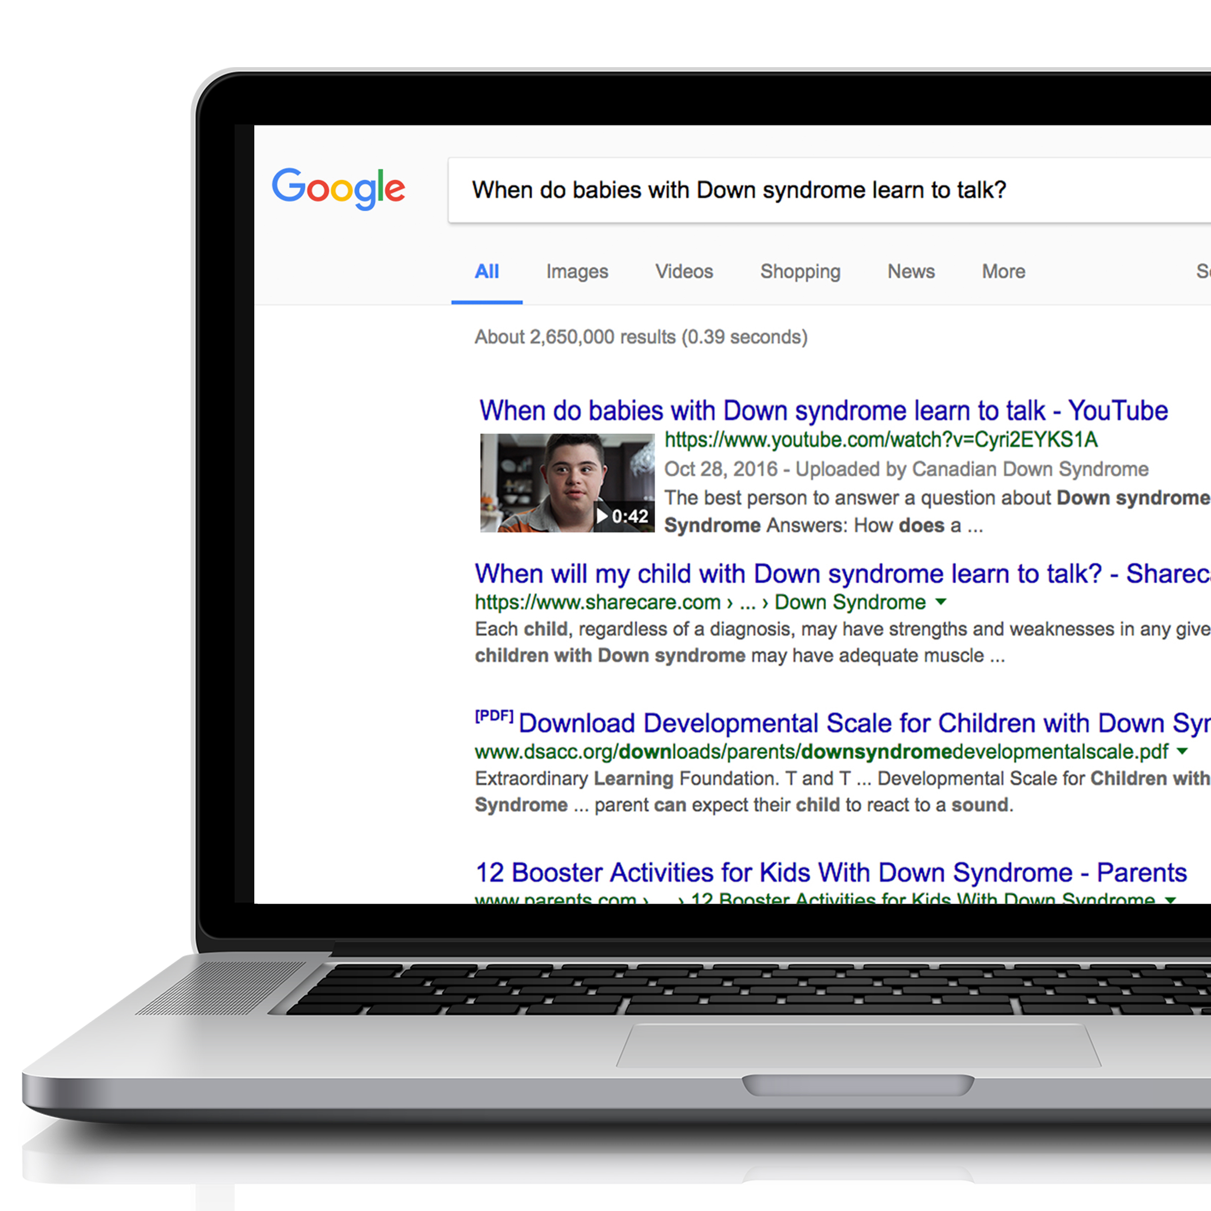Expand the dsacc.org PDF URL dropdown arrow
The image size is (1211, 1211).
pos(1182,751)
